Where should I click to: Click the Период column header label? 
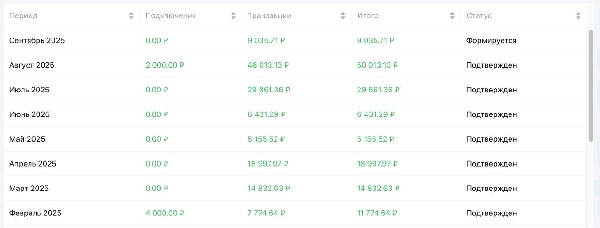[23, 15]
